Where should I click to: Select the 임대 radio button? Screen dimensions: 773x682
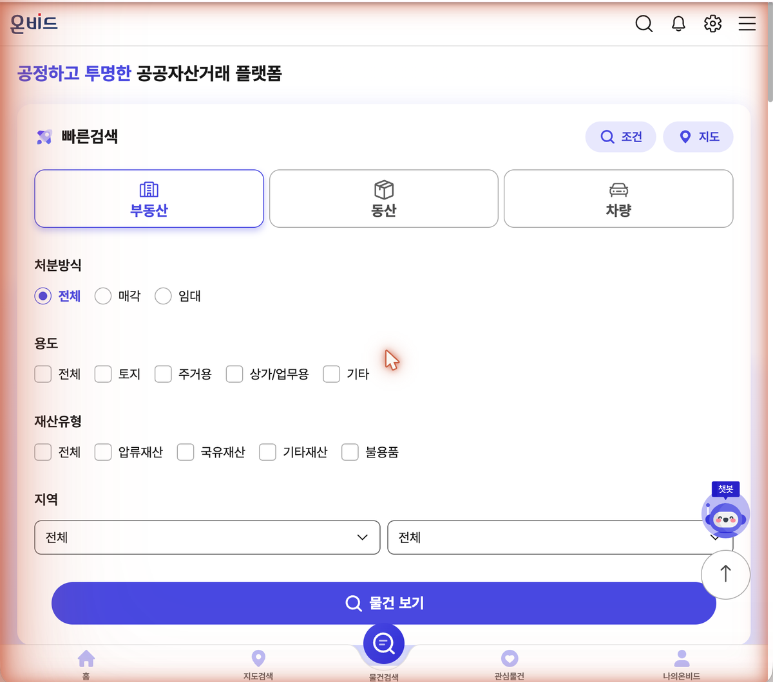click(163, 296)
